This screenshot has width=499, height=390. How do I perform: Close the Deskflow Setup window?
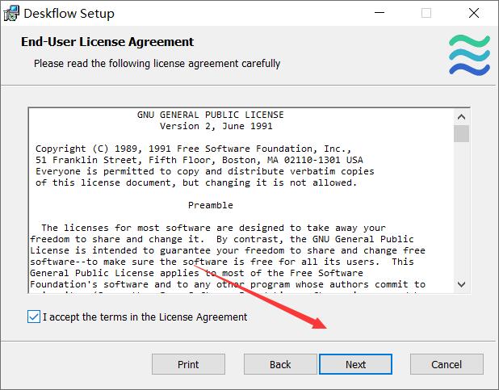pos(474,13)
